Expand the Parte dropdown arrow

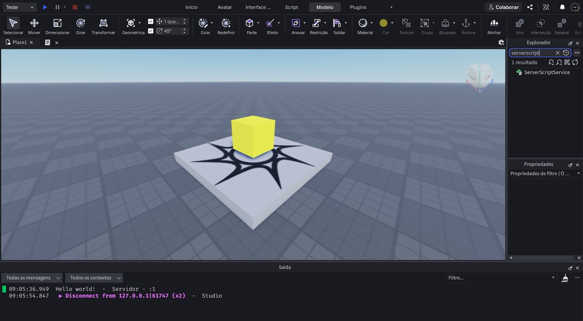pos(258,23)
